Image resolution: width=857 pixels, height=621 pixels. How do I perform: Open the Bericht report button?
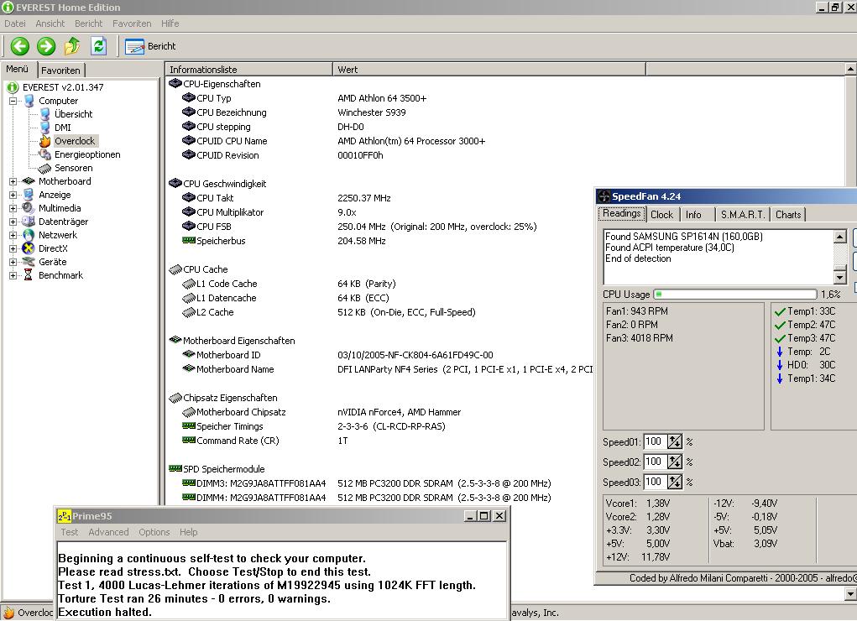(151, 46)
